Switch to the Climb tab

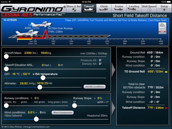[x=104, y=8]
